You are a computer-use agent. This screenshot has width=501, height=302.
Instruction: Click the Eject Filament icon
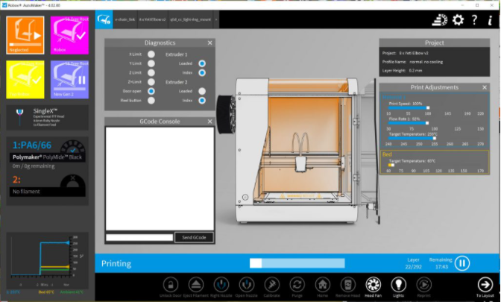(x=196, y=284)
